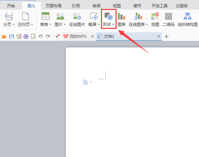This screenshot has height=157, width=199.
Task: Redo the last action
Action: [48, 37]
